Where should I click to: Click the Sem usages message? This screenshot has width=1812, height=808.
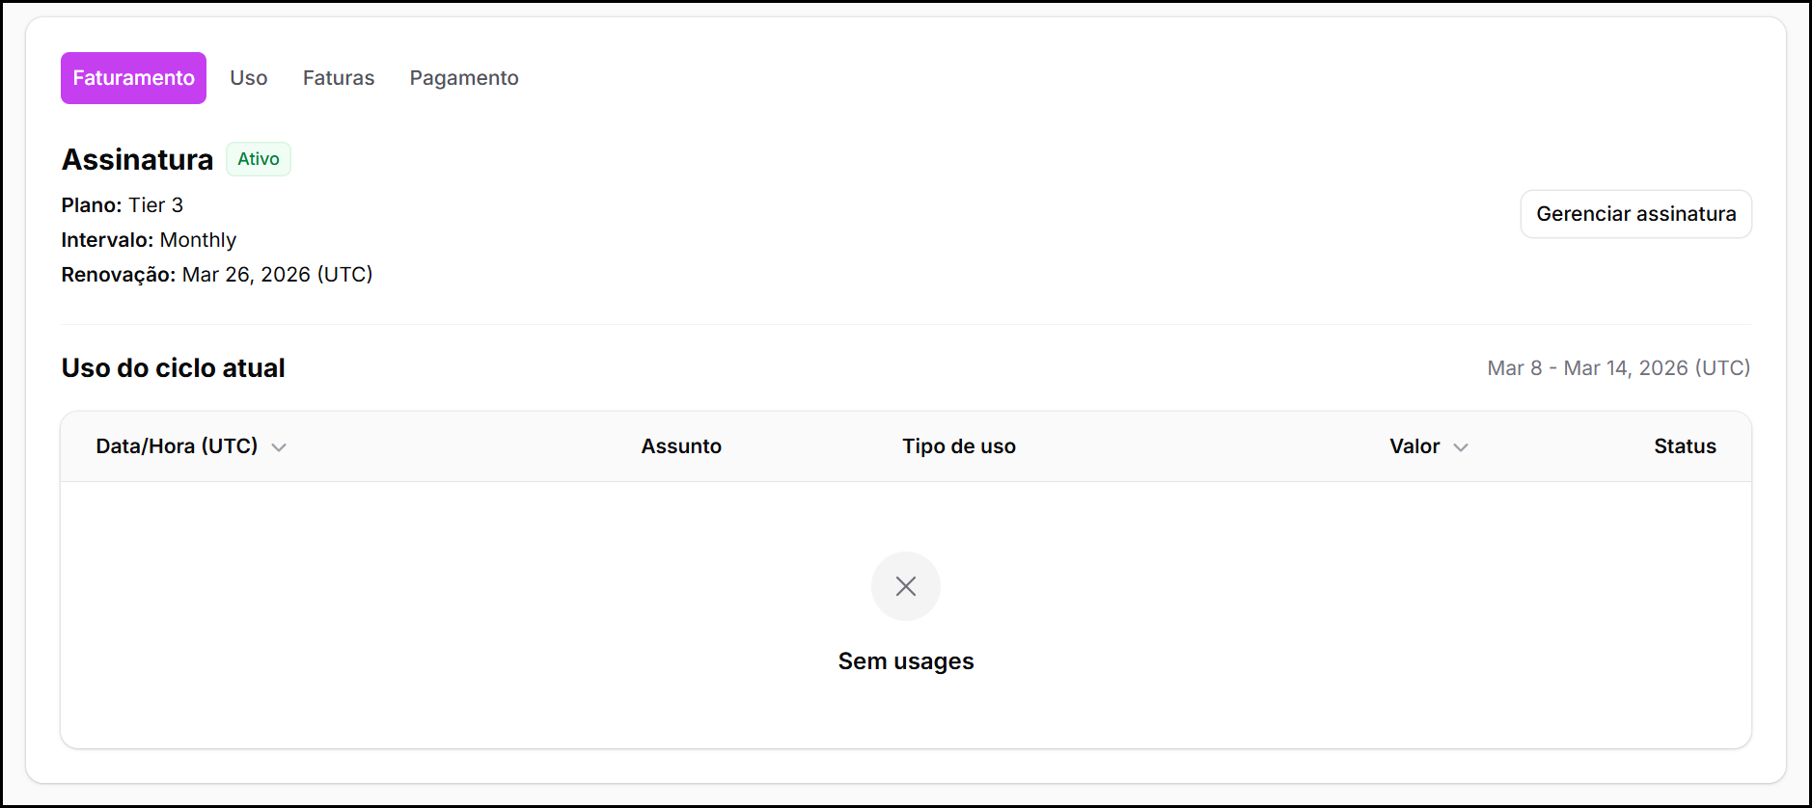[x=905, y=661]
